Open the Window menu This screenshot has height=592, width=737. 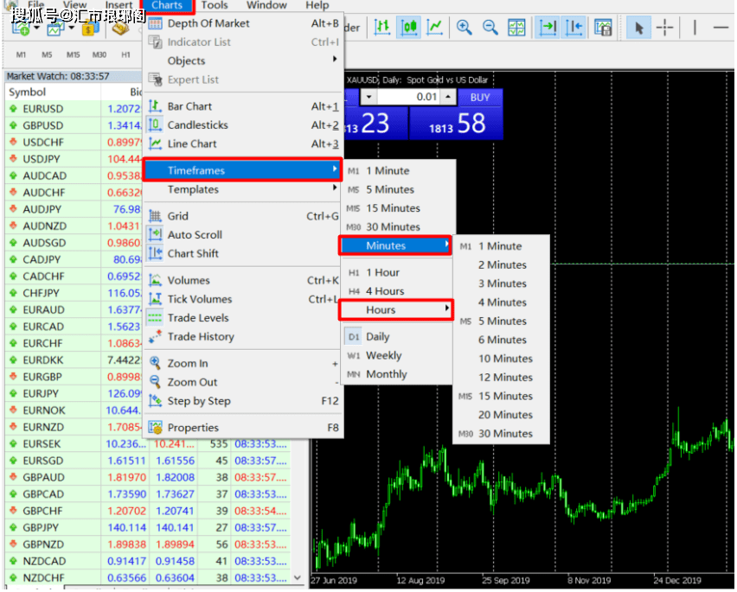tap(266, 5)
